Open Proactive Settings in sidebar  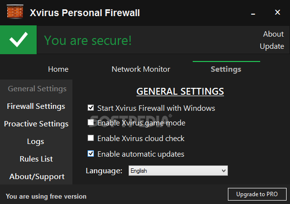click(x=36, y=124)
